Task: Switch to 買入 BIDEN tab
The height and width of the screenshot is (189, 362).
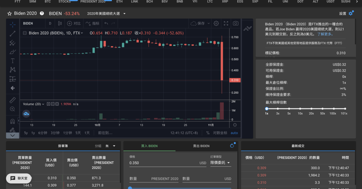Action: tap(150, 146)
